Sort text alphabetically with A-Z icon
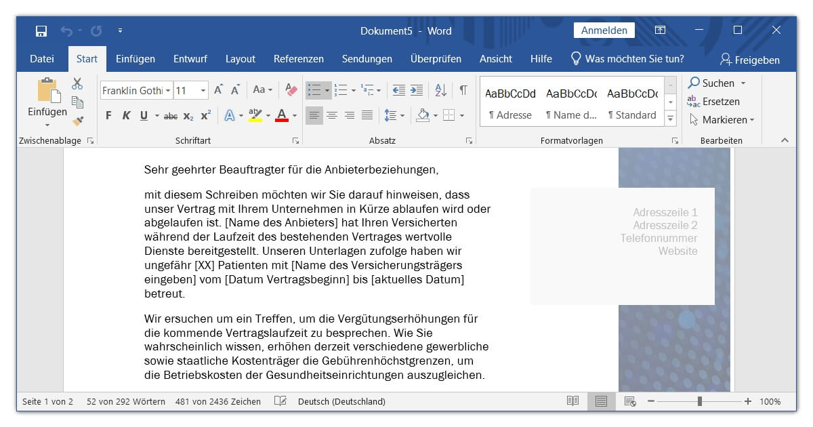The height and width of the screenshot is (427, 813). click(x=441, y=89)
